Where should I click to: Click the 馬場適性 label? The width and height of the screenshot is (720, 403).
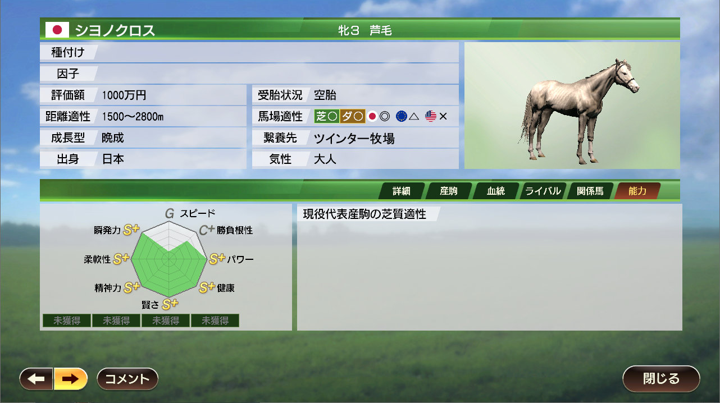[280, 116]
